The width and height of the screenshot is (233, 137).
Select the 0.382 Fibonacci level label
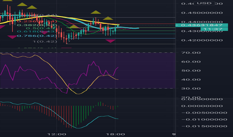[37, 25]
